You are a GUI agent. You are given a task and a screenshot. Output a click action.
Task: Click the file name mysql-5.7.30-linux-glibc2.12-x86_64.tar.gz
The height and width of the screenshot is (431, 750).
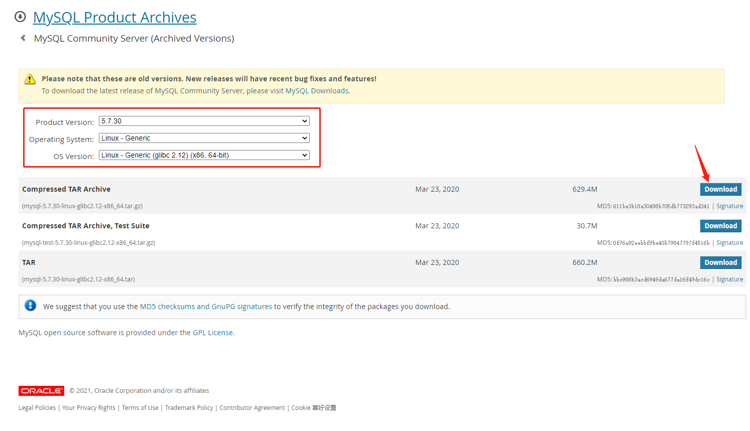click(x=82, y=206)
